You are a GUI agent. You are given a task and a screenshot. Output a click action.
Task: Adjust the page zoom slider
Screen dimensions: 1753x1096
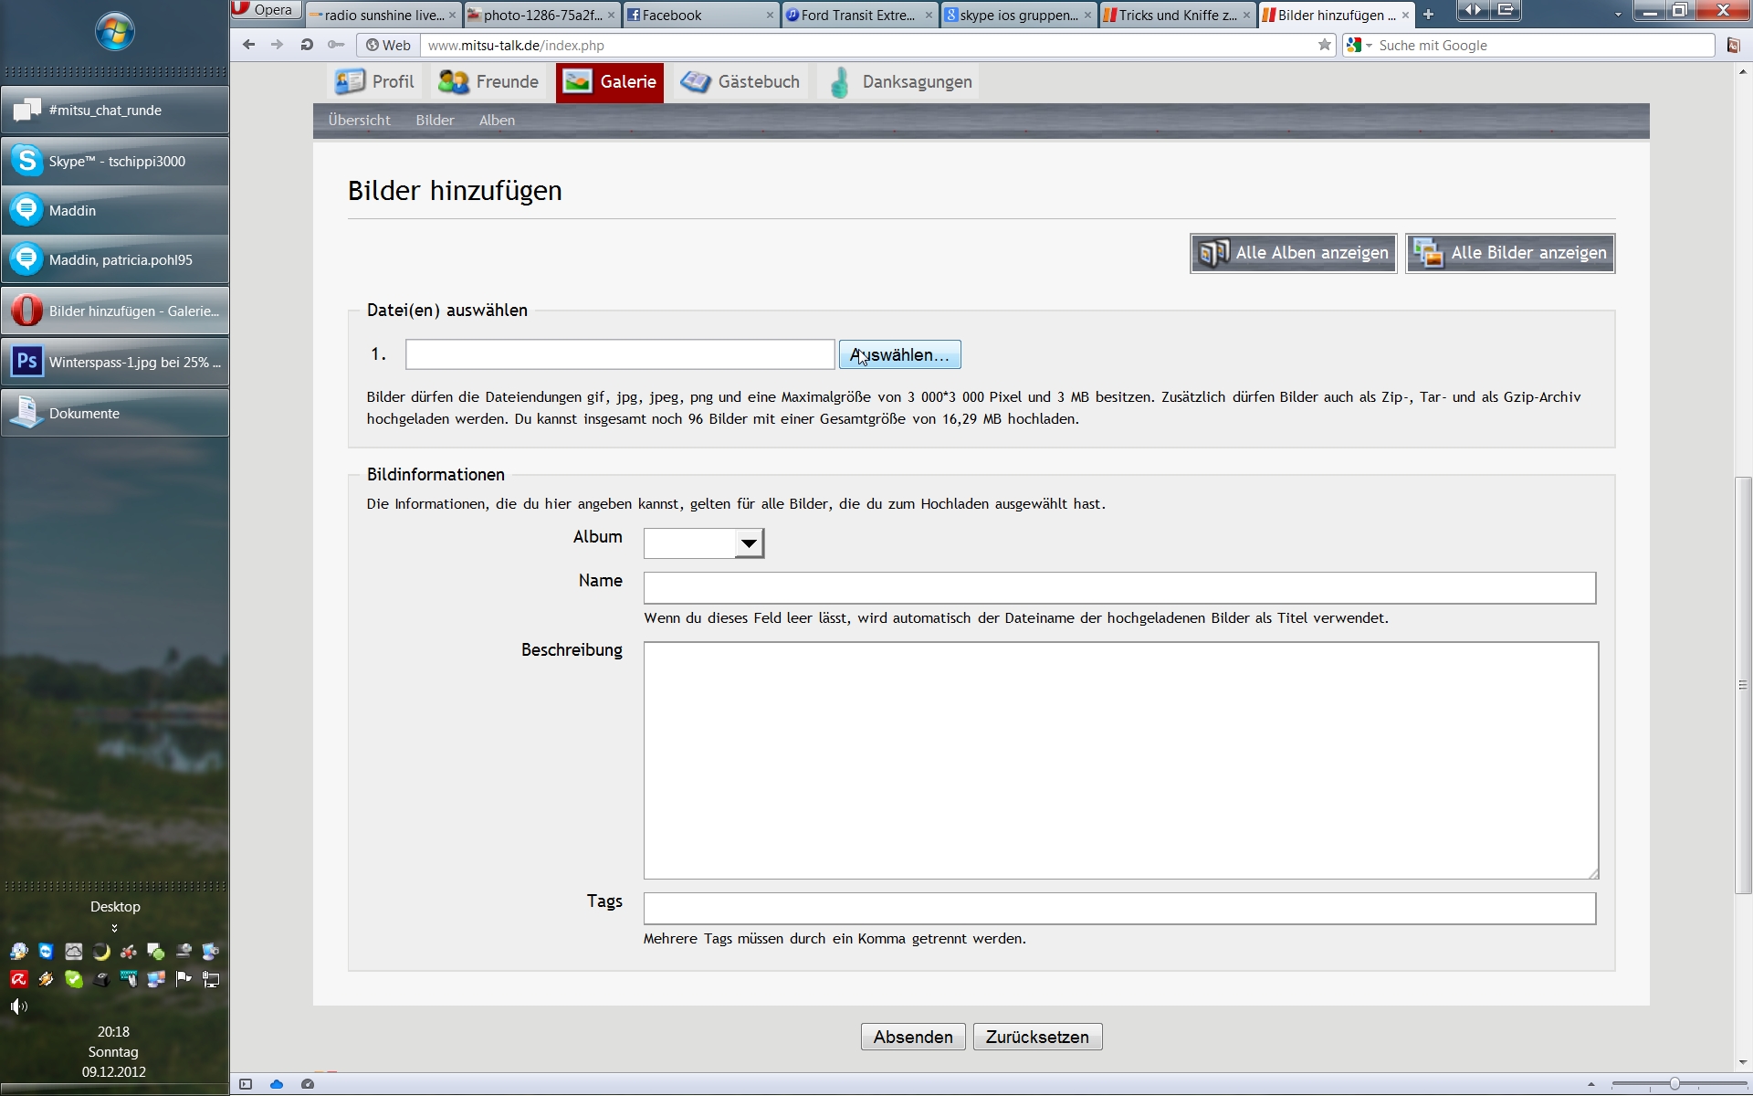tap(1674, 1084)
